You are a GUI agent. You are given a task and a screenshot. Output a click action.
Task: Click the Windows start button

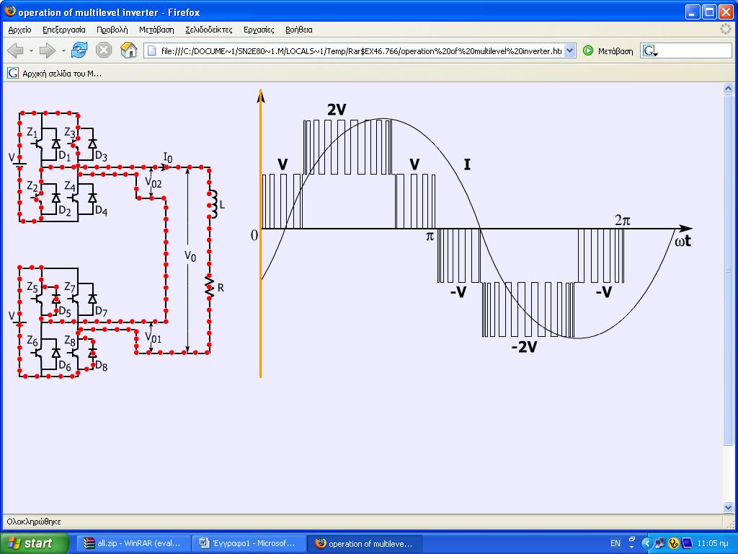pos(34,543)
